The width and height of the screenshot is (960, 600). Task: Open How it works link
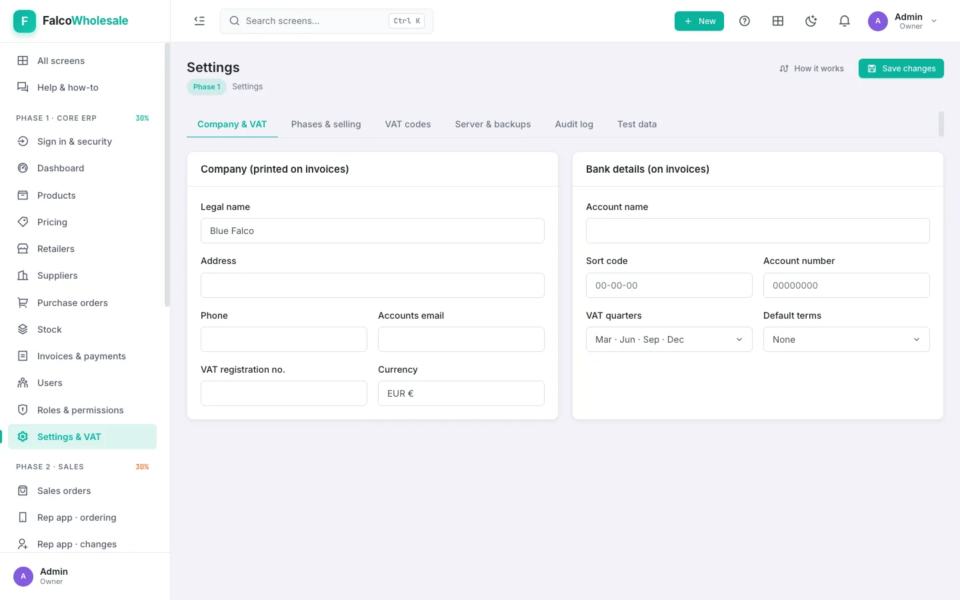pyautogui.click(x=812, y=69)
